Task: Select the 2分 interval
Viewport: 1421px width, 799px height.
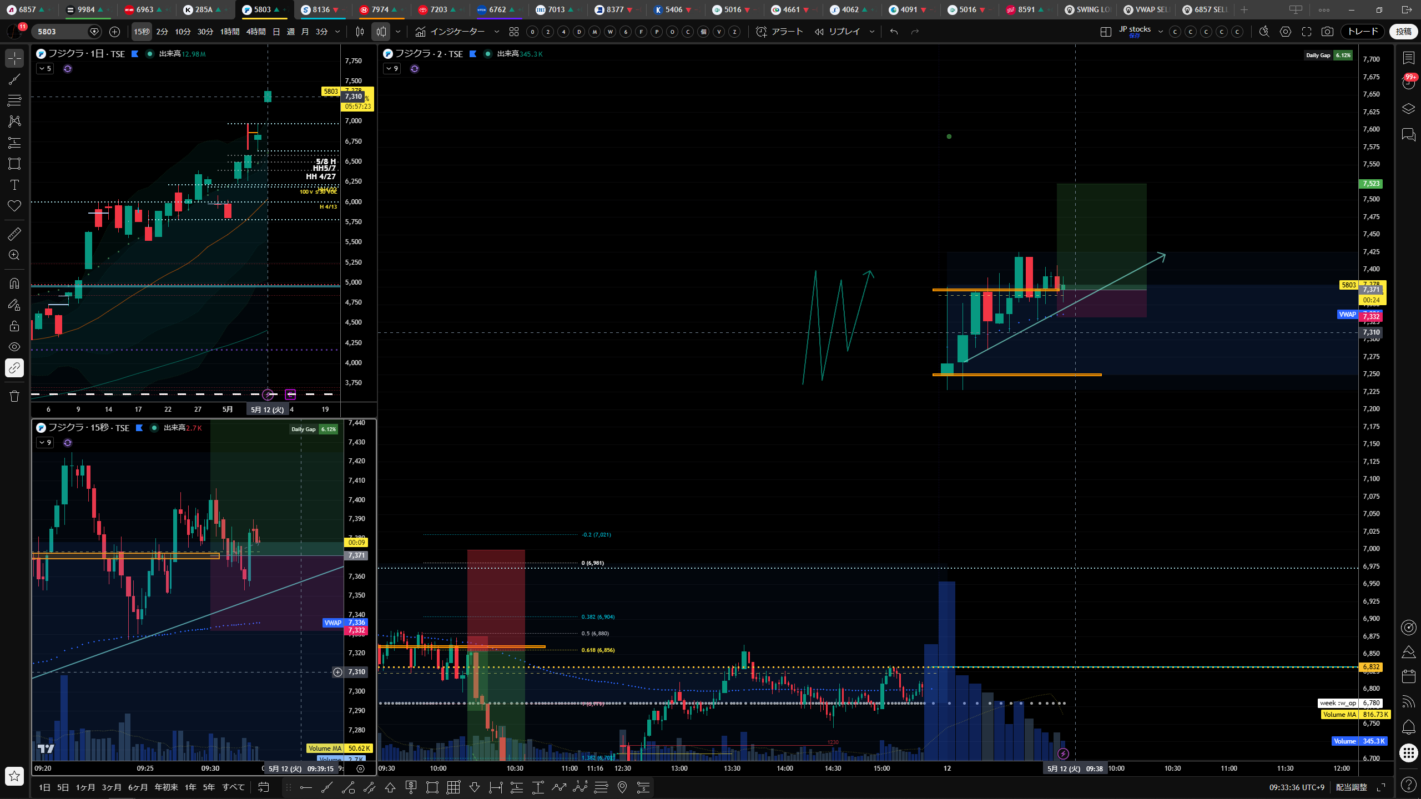Action: click(162, 32)
